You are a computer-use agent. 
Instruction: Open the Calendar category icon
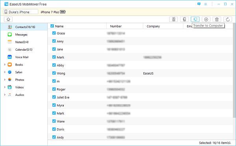(x=9, y=49)
